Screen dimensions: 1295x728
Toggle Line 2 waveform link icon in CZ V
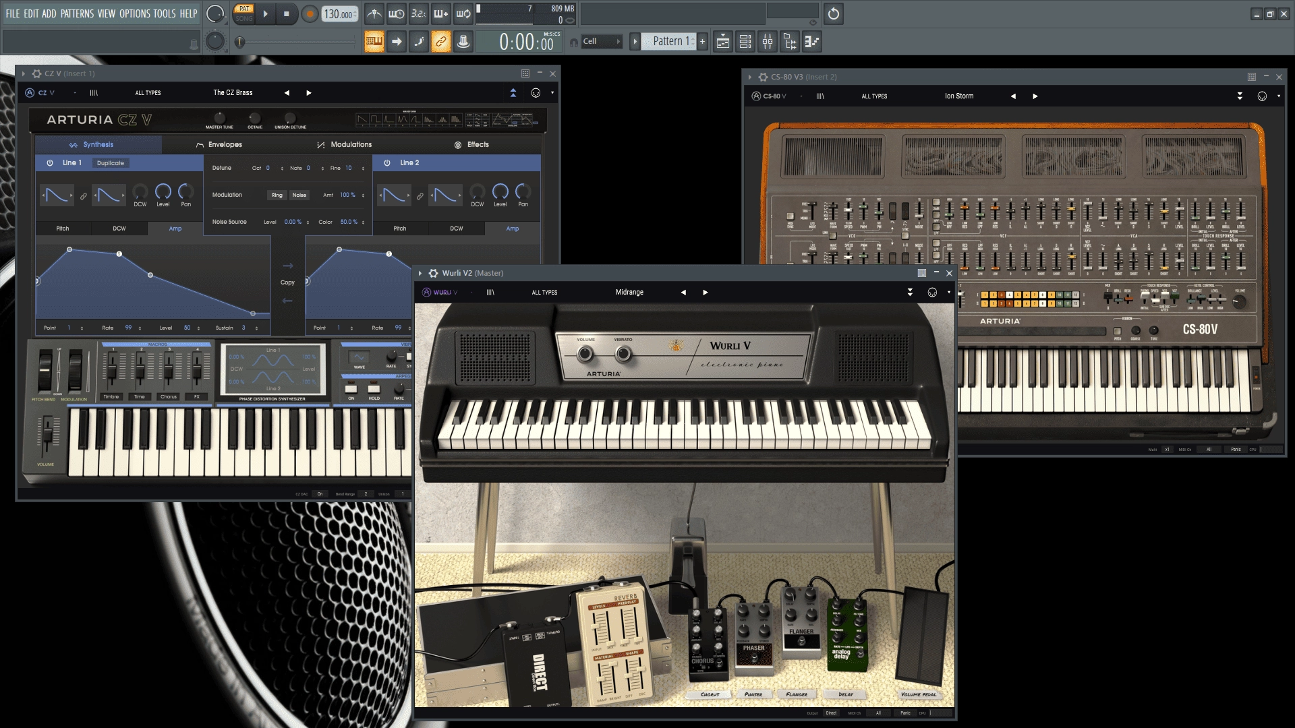coord(420,196)
